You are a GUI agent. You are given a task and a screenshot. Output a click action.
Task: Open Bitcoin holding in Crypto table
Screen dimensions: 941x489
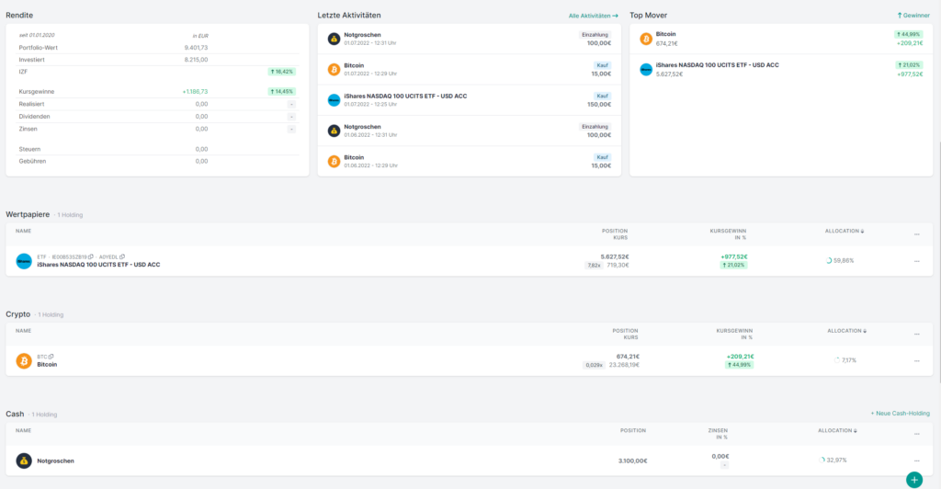point(47,364)
